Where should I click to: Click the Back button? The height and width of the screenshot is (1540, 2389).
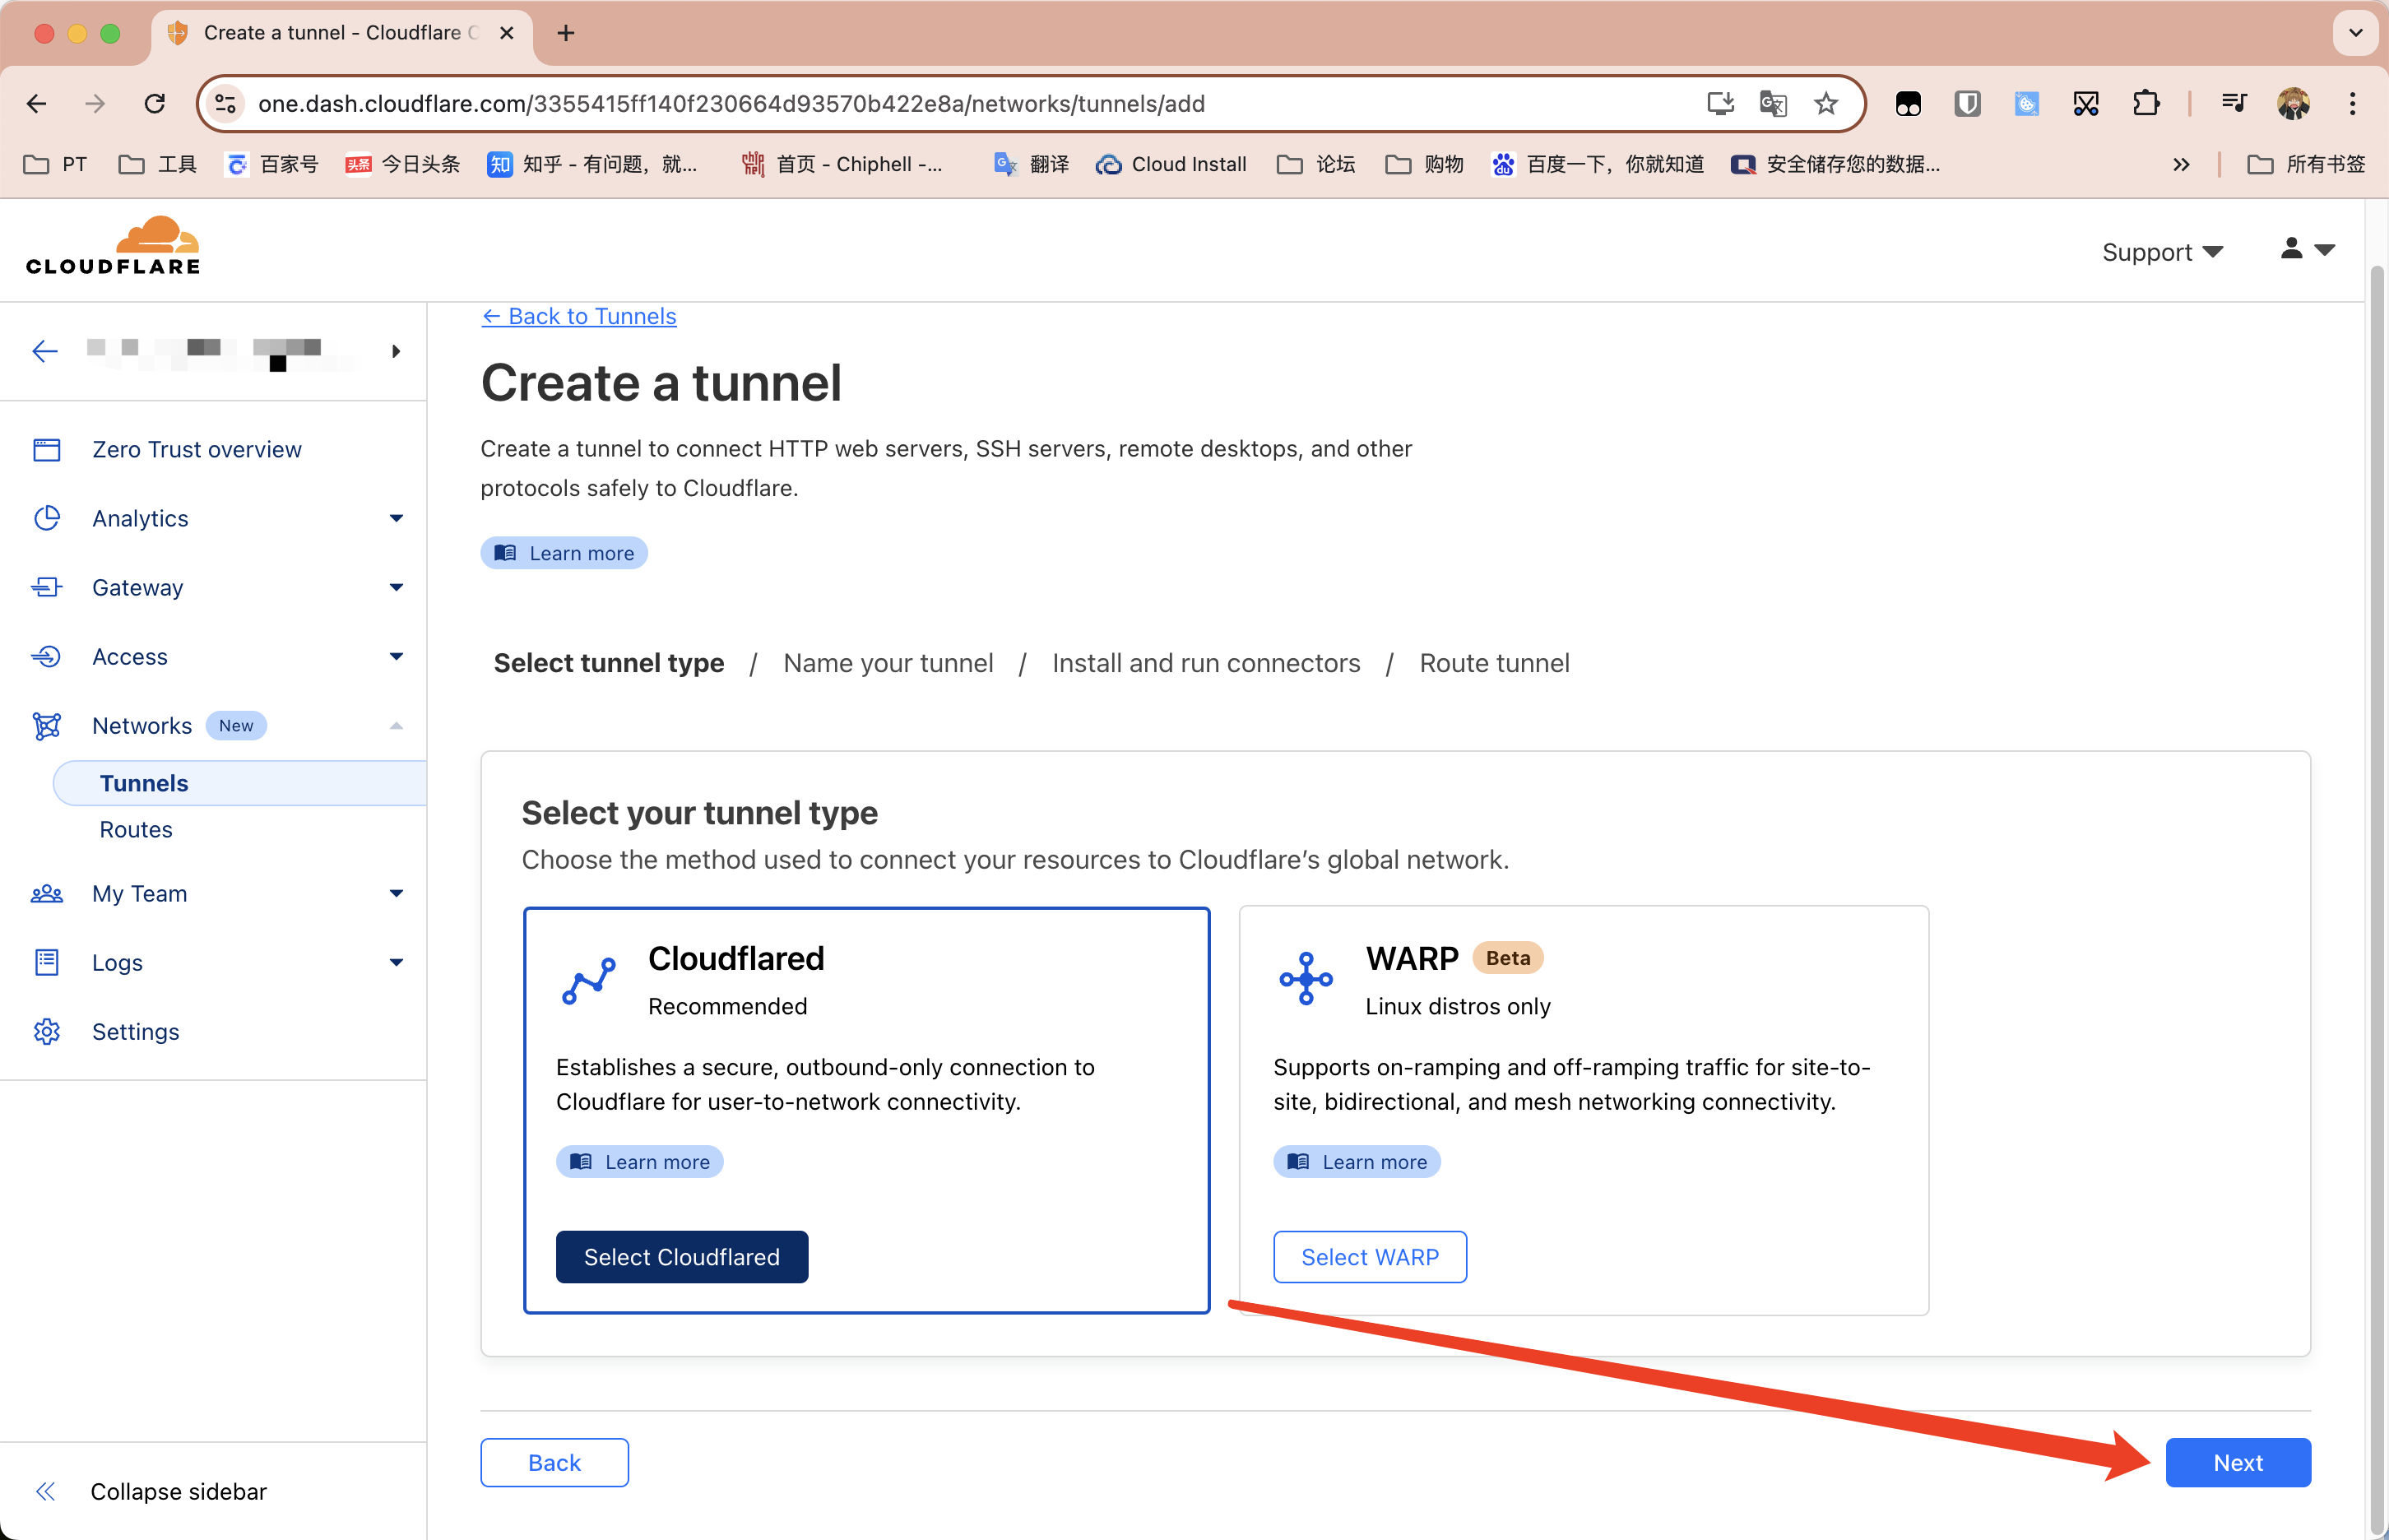click(555, 1462)
